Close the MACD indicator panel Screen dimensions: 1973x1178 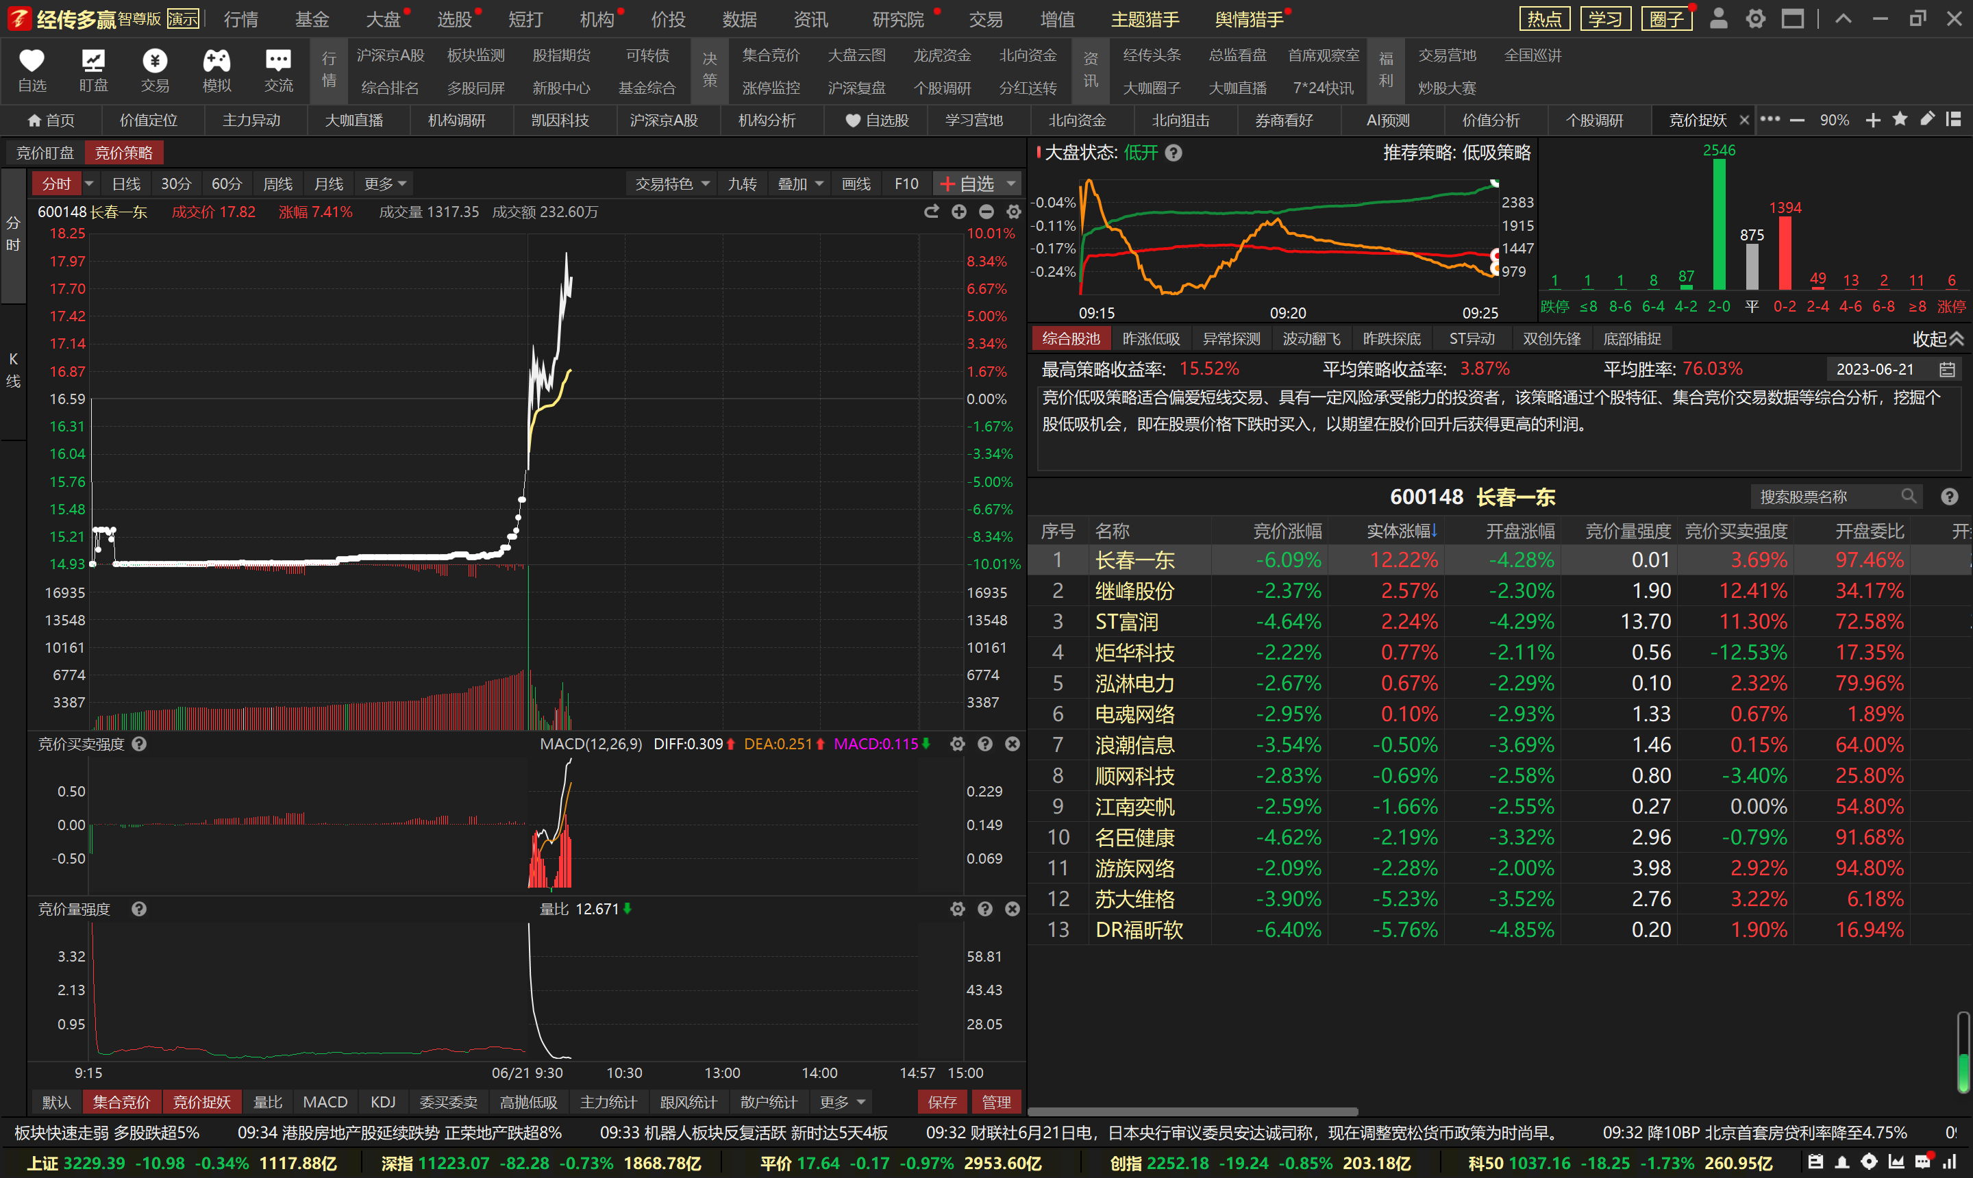pos(1013,744)
